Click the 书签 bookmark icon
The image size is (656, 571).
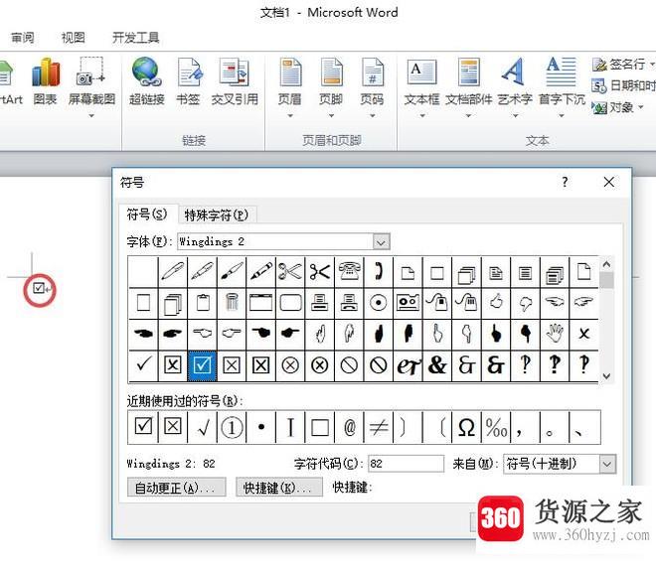(188, 81)
